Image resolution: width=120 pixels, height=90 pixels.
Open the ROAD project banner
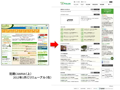coord(70,20)
